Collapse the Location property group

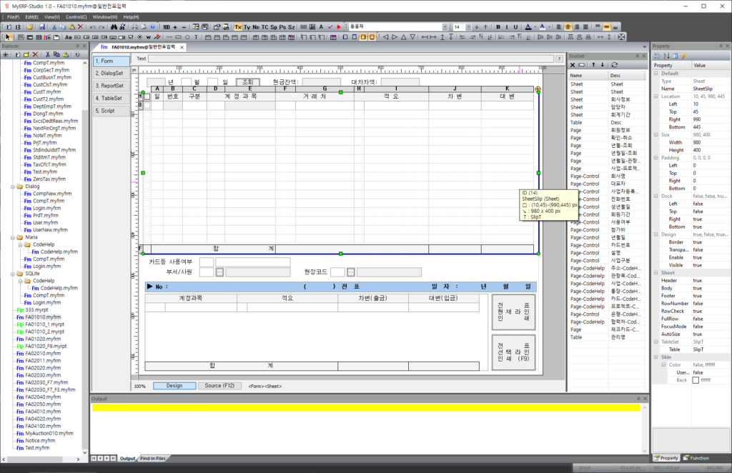coord(656,96)
